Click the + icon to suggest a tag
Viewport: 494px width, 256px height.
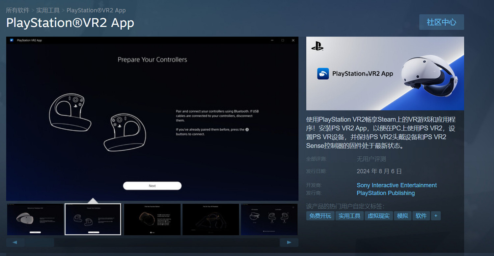click(436, 216)
